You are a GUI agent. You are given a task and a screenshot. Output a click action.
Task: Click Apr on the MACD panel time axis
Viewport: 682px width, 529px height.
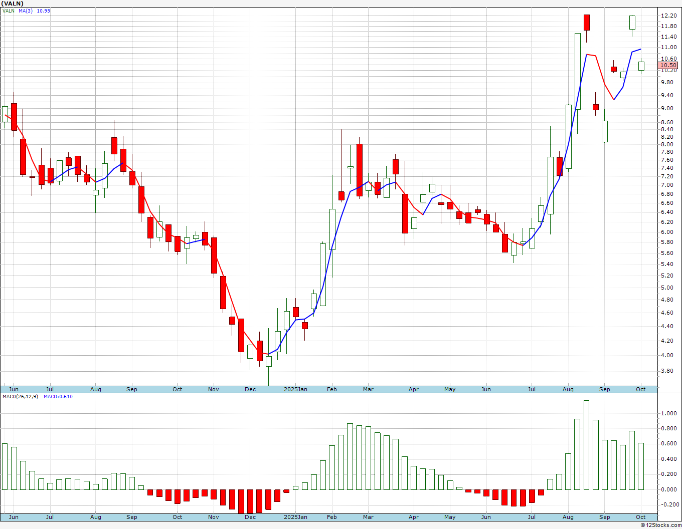click(x=414, y=517)
